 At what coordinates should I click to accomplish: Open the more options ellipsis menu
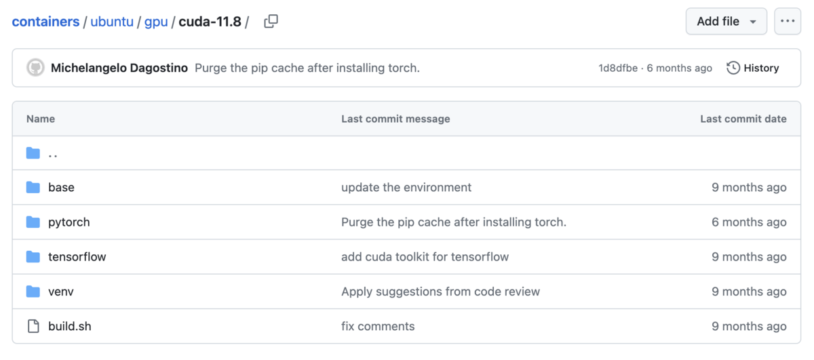(788, 22)
